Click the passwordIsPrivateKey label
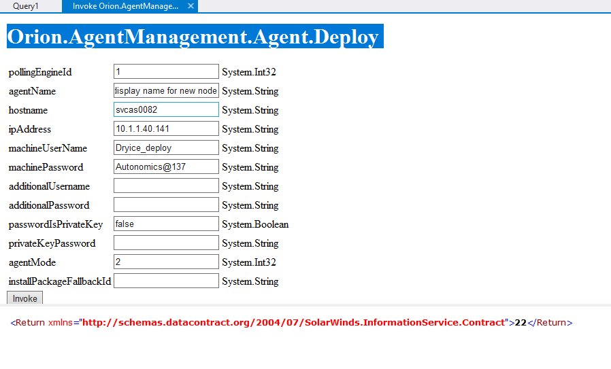611x369 pixels. coord(56,224)
